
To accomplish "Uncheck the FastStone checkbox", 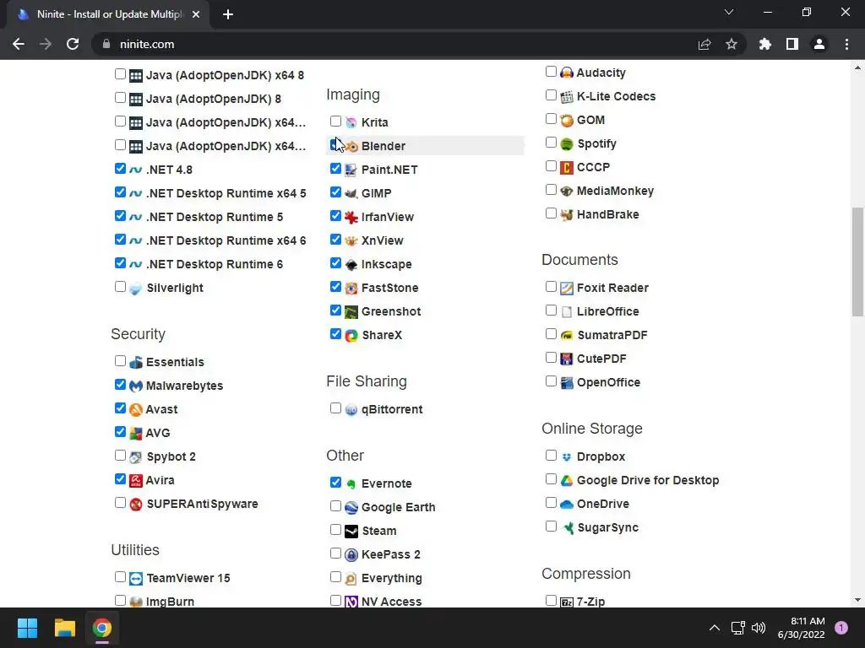I will [x=335, y=287].
